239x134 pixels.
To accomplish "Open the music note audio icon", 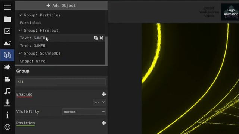I will coord(7,91).
